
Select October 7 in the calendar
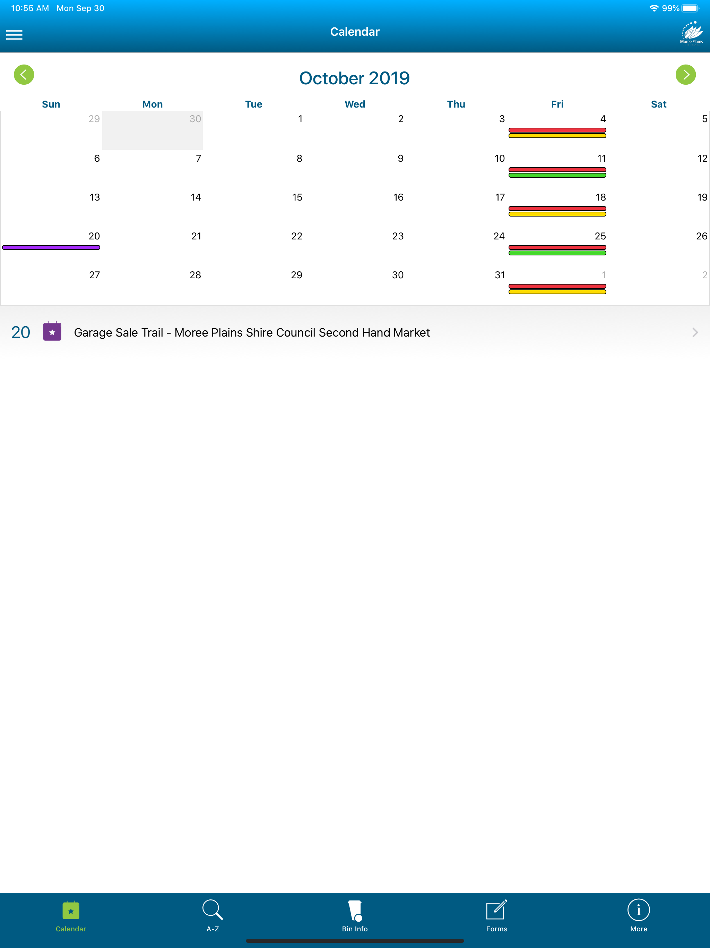click(153, 170)
